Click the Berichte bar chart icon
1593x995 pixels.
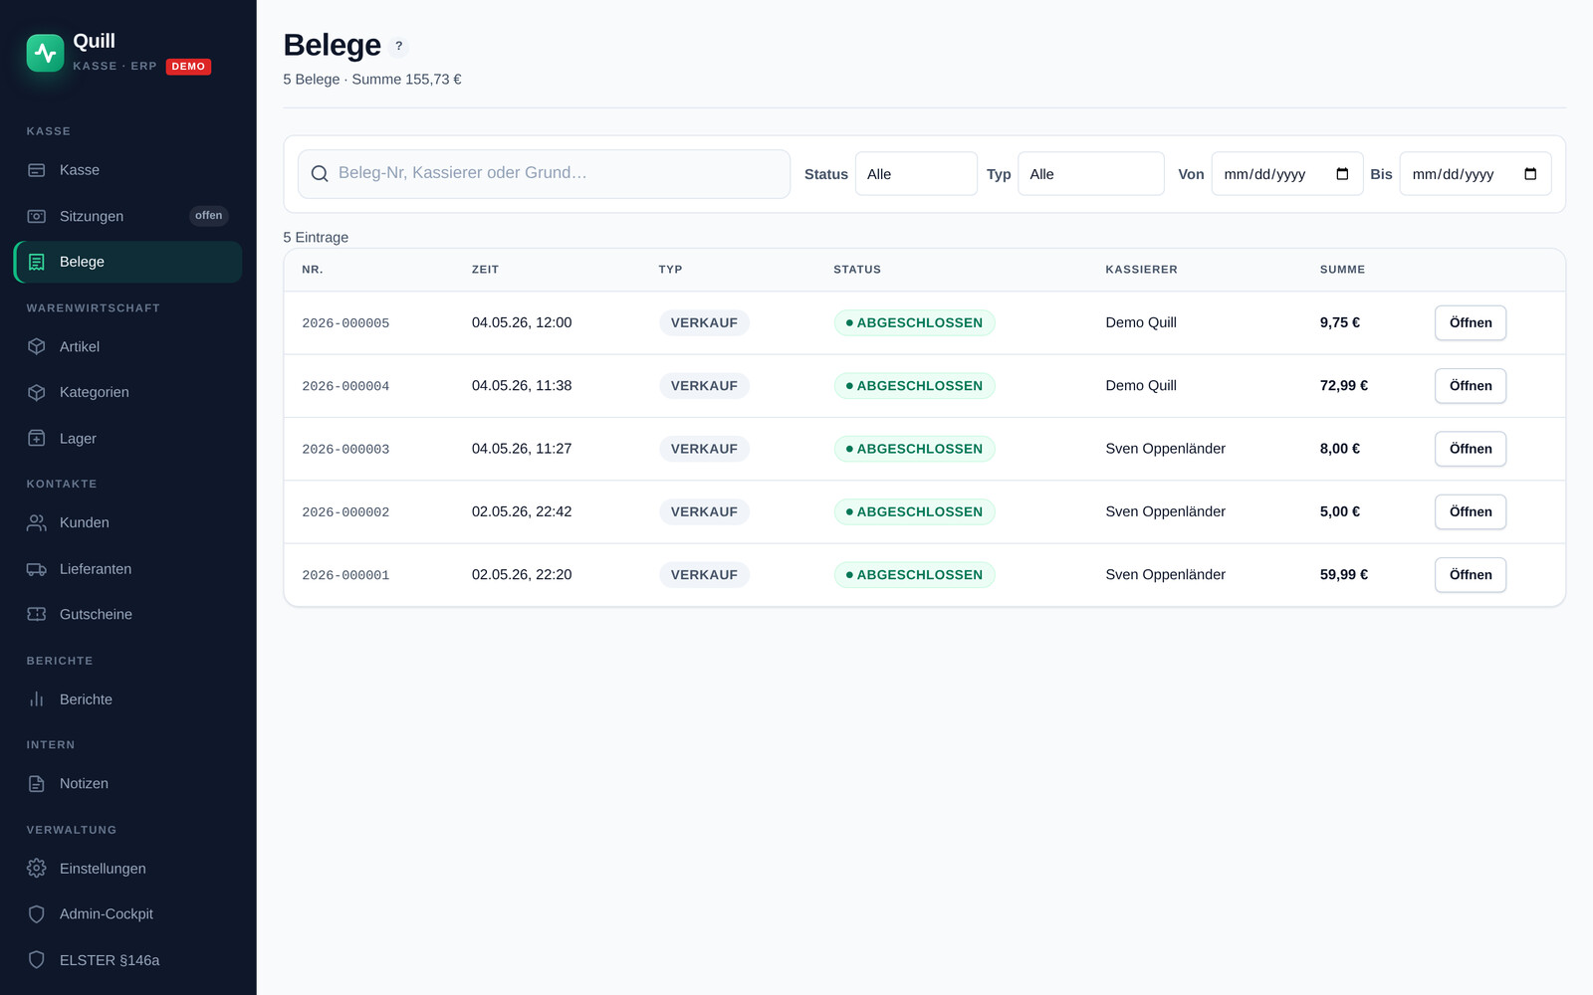(x=37, y=699)
